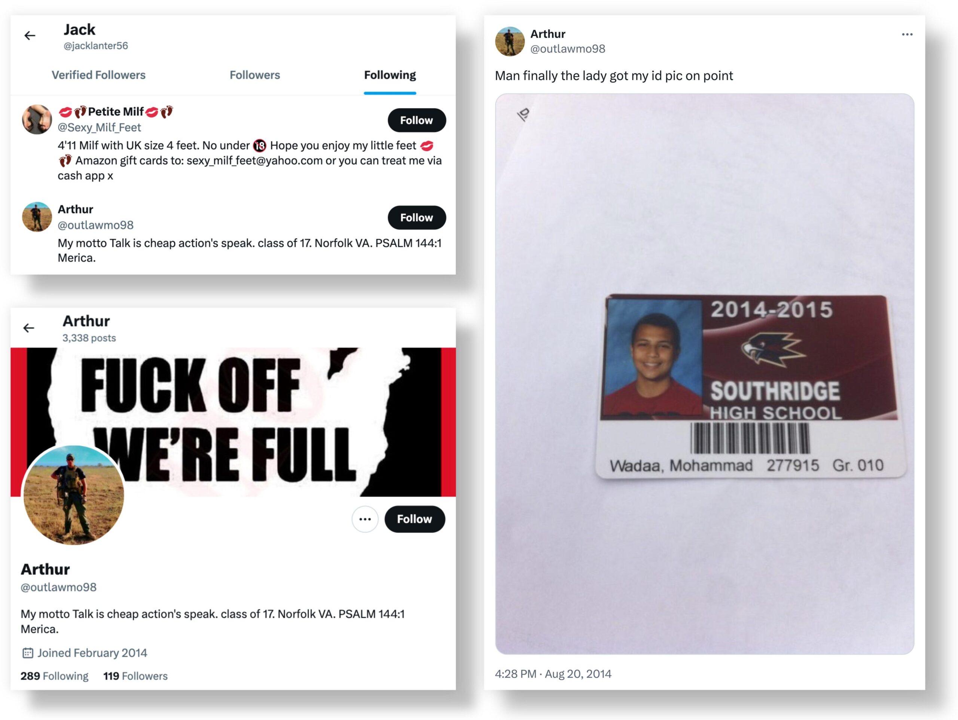Follow the Petite Milf account
Screen dimensions: 958x720
point(417,120)
